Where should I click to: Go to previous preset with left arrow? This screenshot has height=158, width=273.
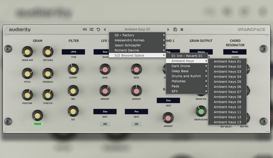click(105, 30)
